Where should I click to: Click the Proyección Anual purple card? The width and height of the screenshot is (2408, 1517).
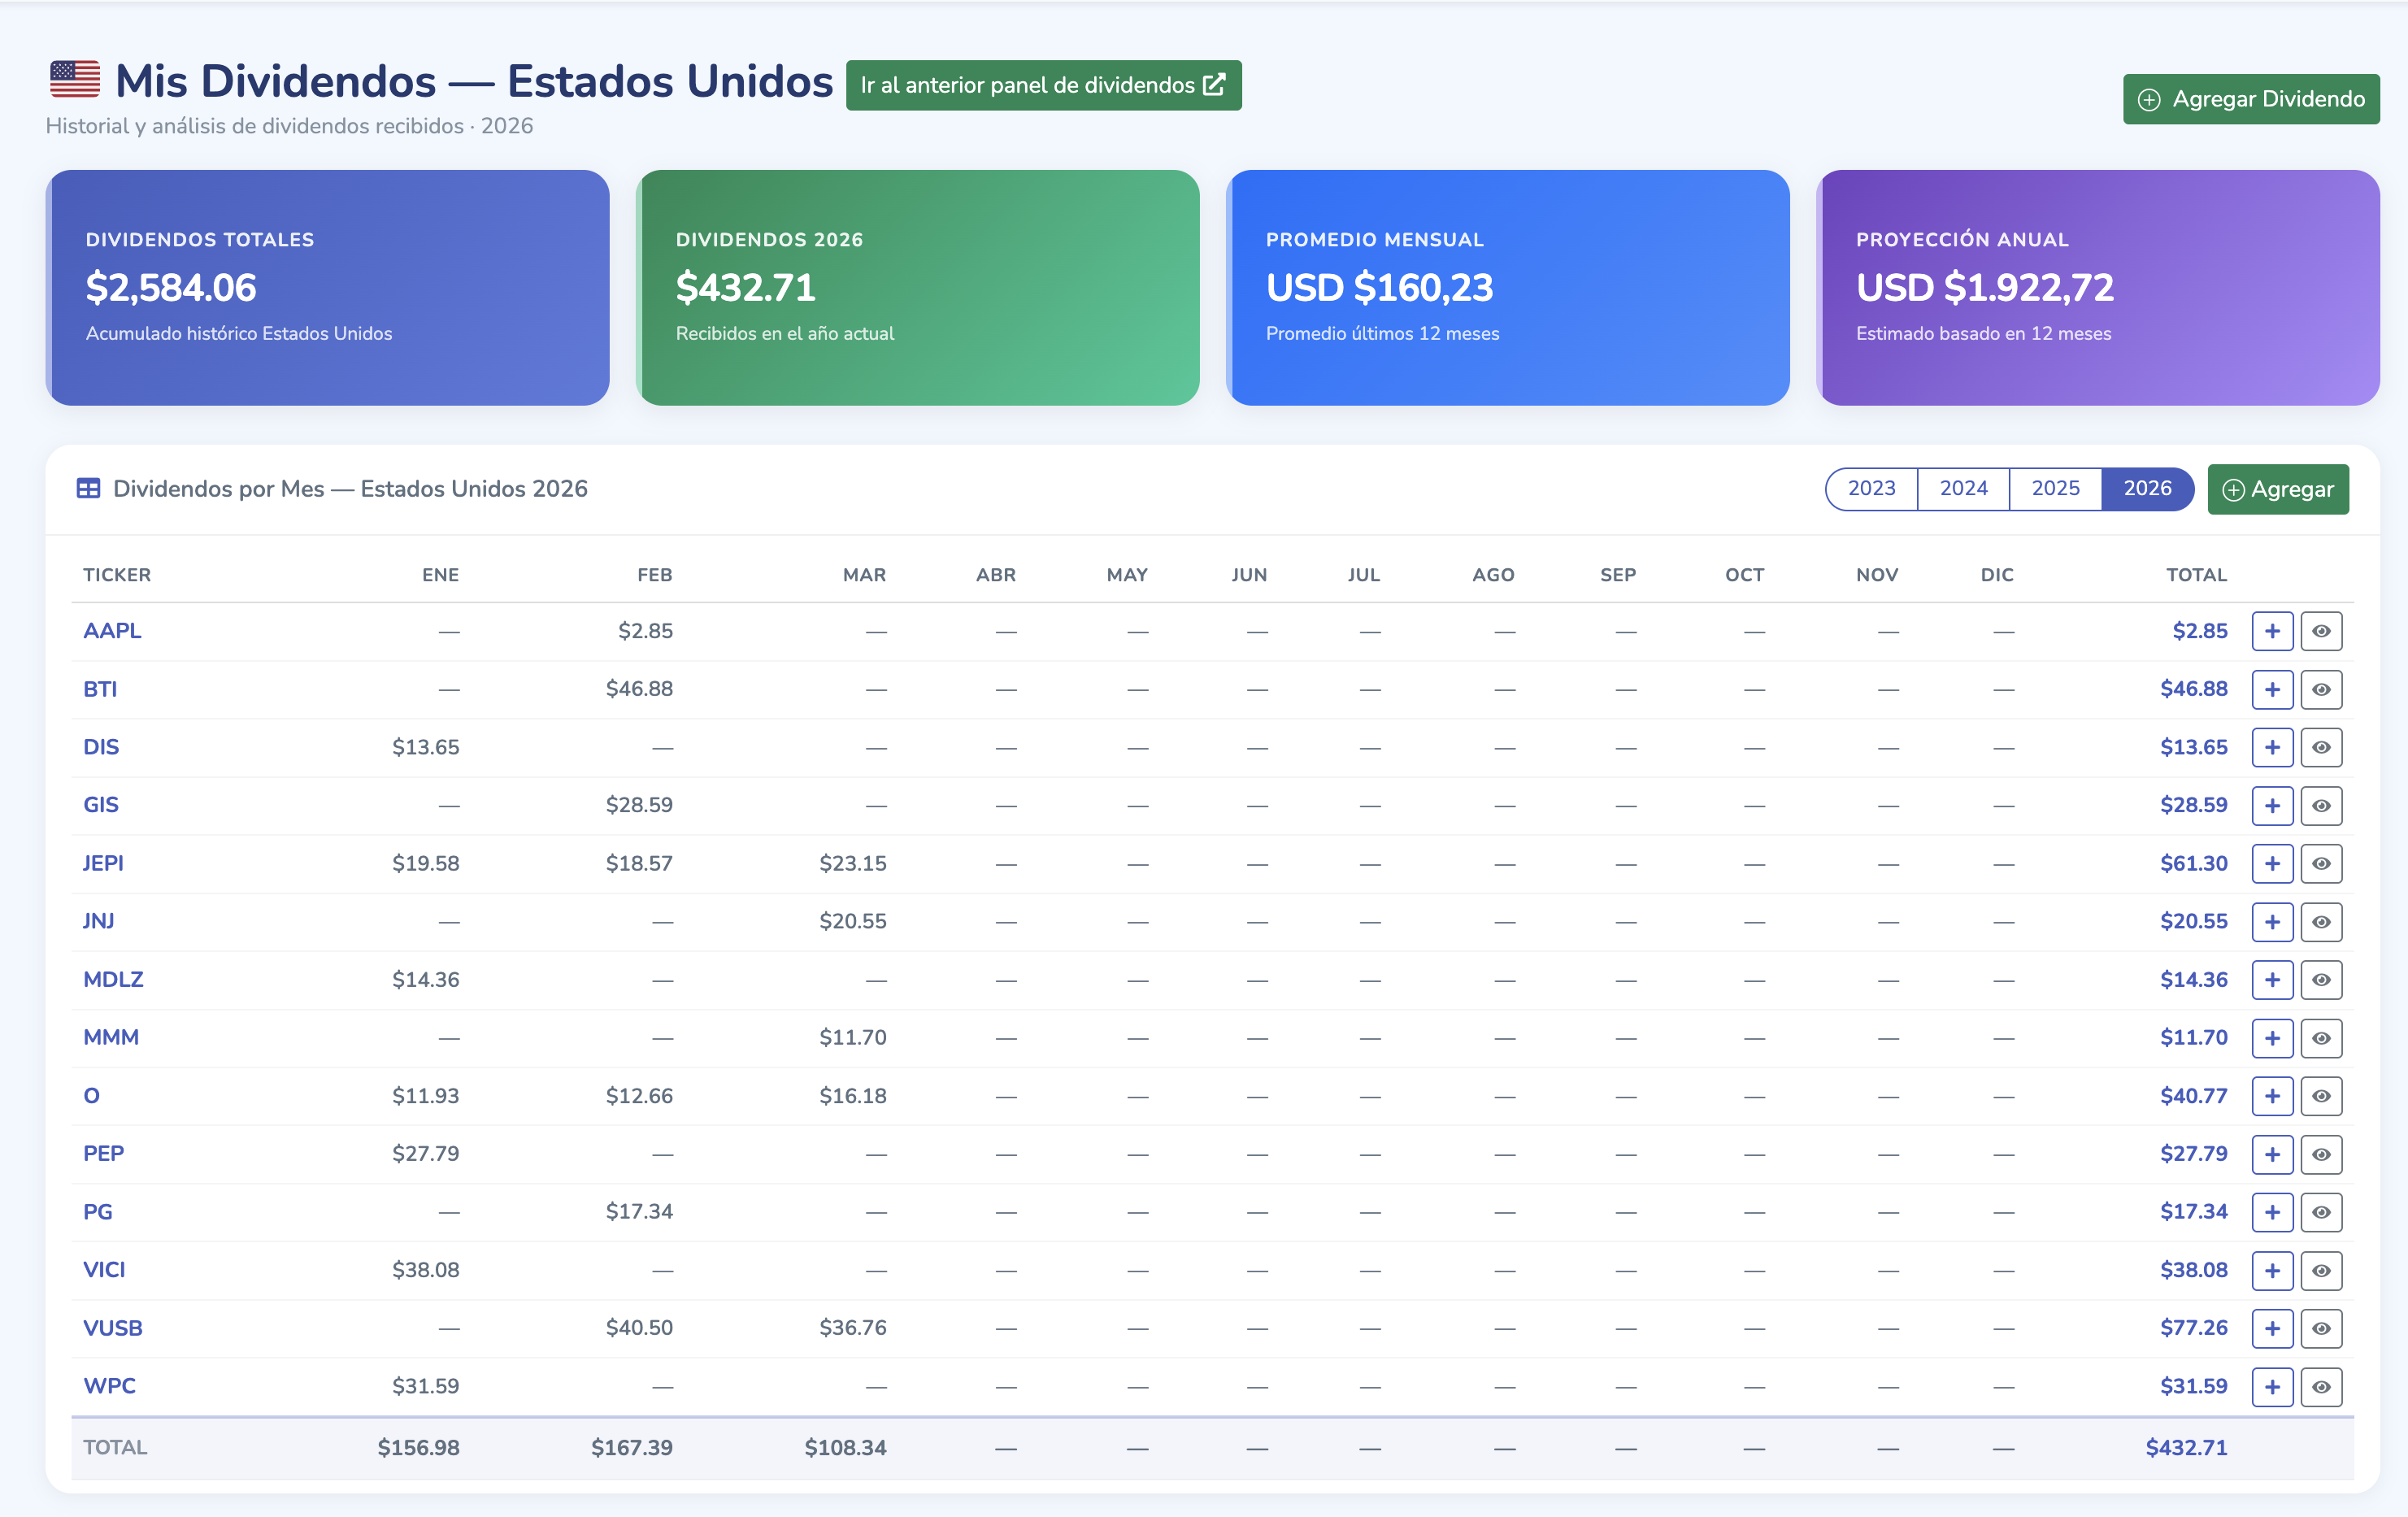(x=2097, y=287)
